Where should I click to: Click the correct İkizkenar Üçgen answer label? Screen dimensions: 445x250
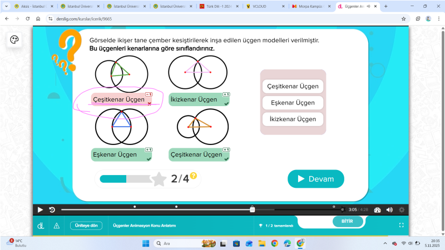click(x=199, y=99)
